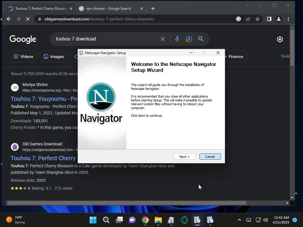The image size is (303, 227).
Task: Open Windows taskbar search
Action: click(x=106, y=220)
